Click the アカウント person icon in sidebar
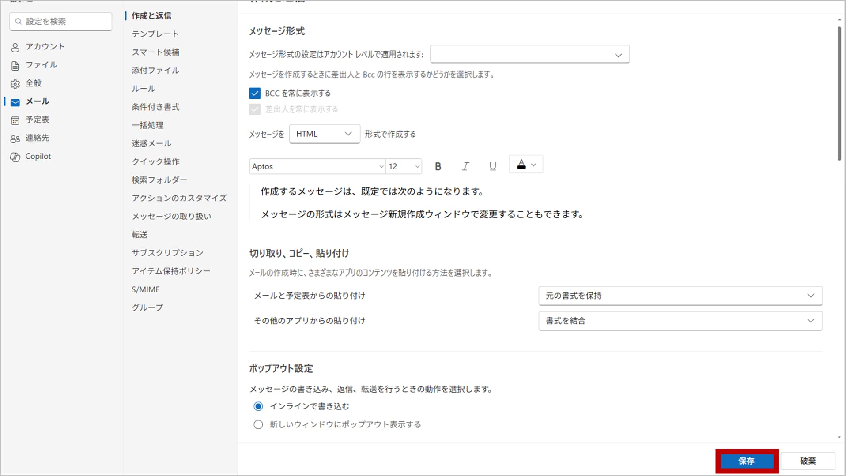 coord(15,47)
